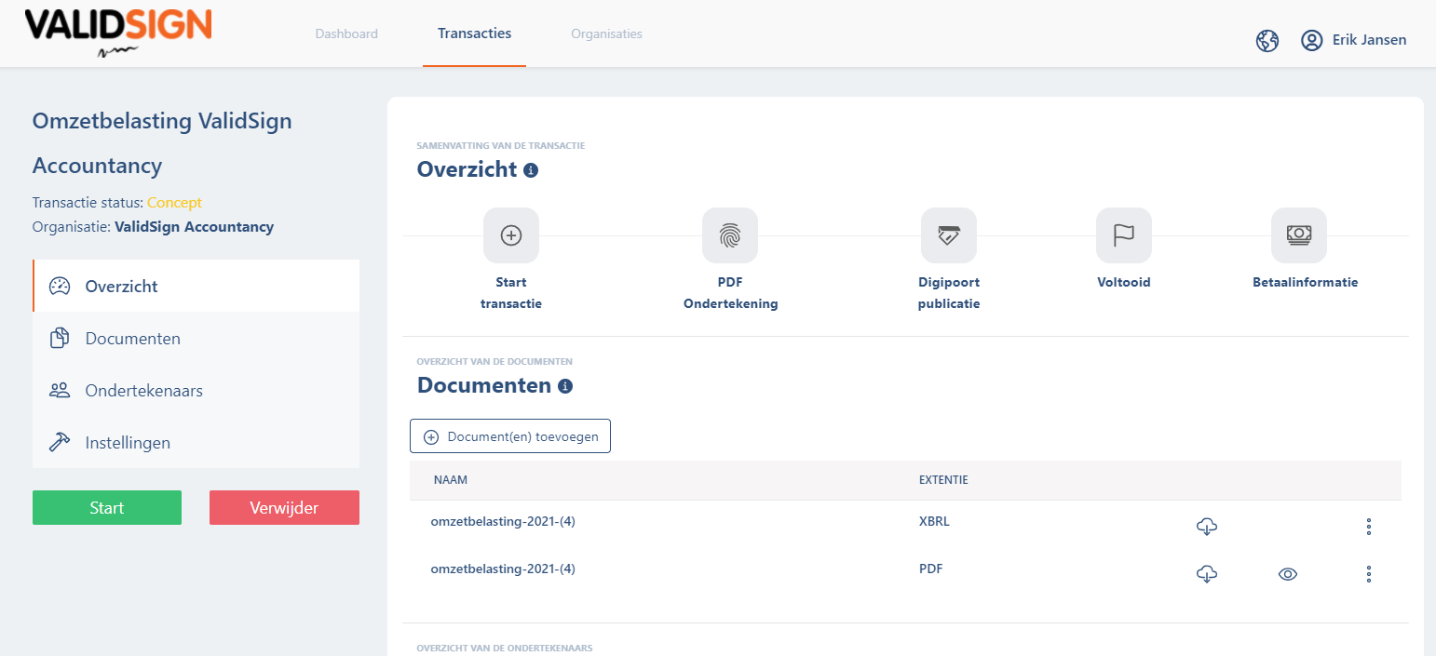Click the Digipoort publicatie step icon
Image resolution: width=1436 pixels, height=656 pixels.
pos(949,235)
